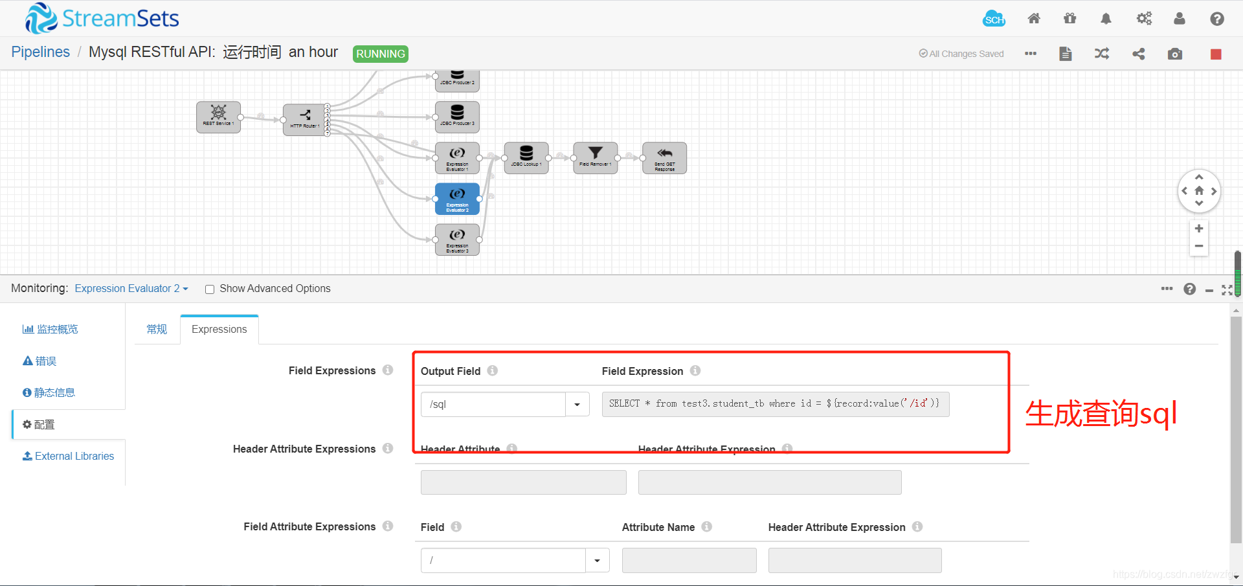Image resolution: width=1243 pixels, height=586 pixels.
Task: Zoom out canvas with minus button
Action: pyautogui.click(x=1199, y=246)
